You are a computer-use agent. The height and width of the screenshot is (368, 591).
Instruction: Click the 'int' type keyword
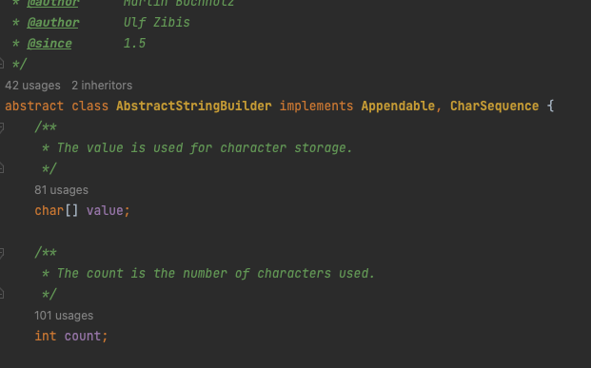[46, 336]
